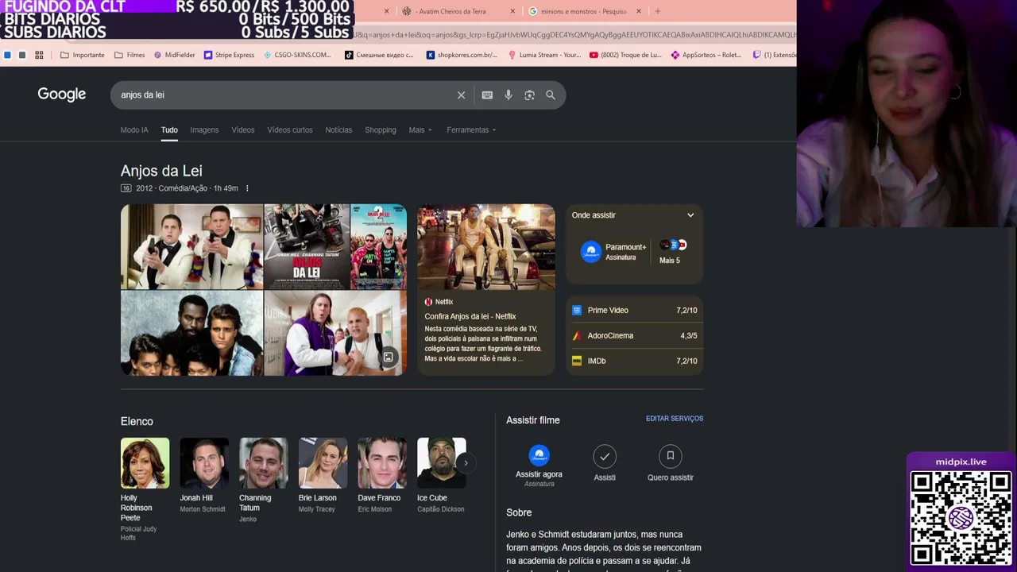This screenshot has height=572, width=1017.
Task: Open the Ferramentas search tools dropdown
Action: (x=471, y=129)
